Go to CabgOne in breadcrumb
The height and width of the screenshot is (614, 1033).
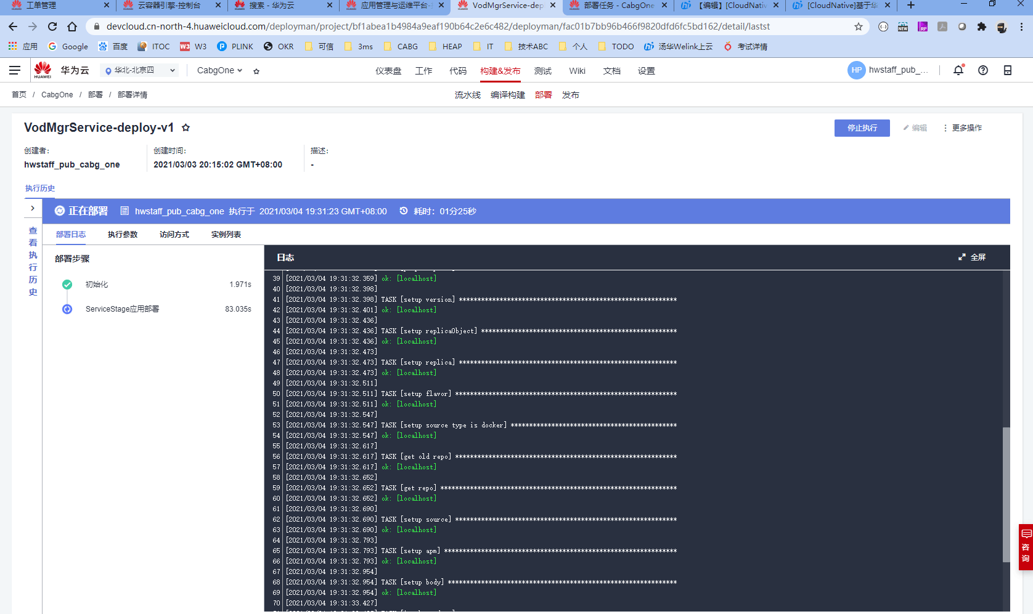[x=57, y=95]
